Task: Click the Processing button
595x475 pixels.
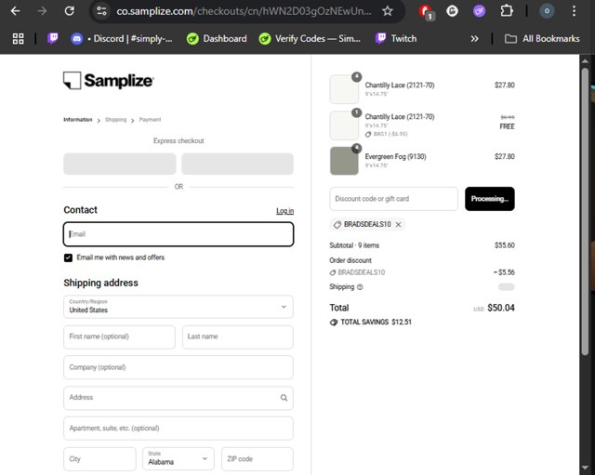Action: point(490,199)
